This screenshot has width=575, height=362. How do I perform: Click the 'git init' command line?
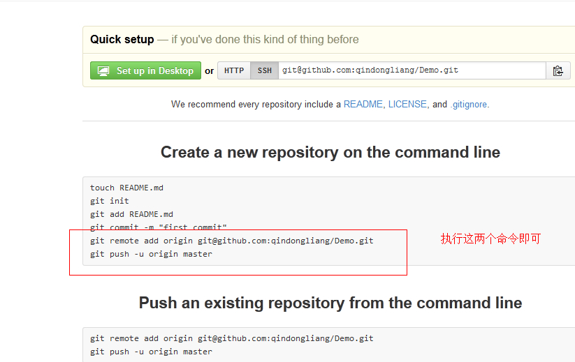110,201
